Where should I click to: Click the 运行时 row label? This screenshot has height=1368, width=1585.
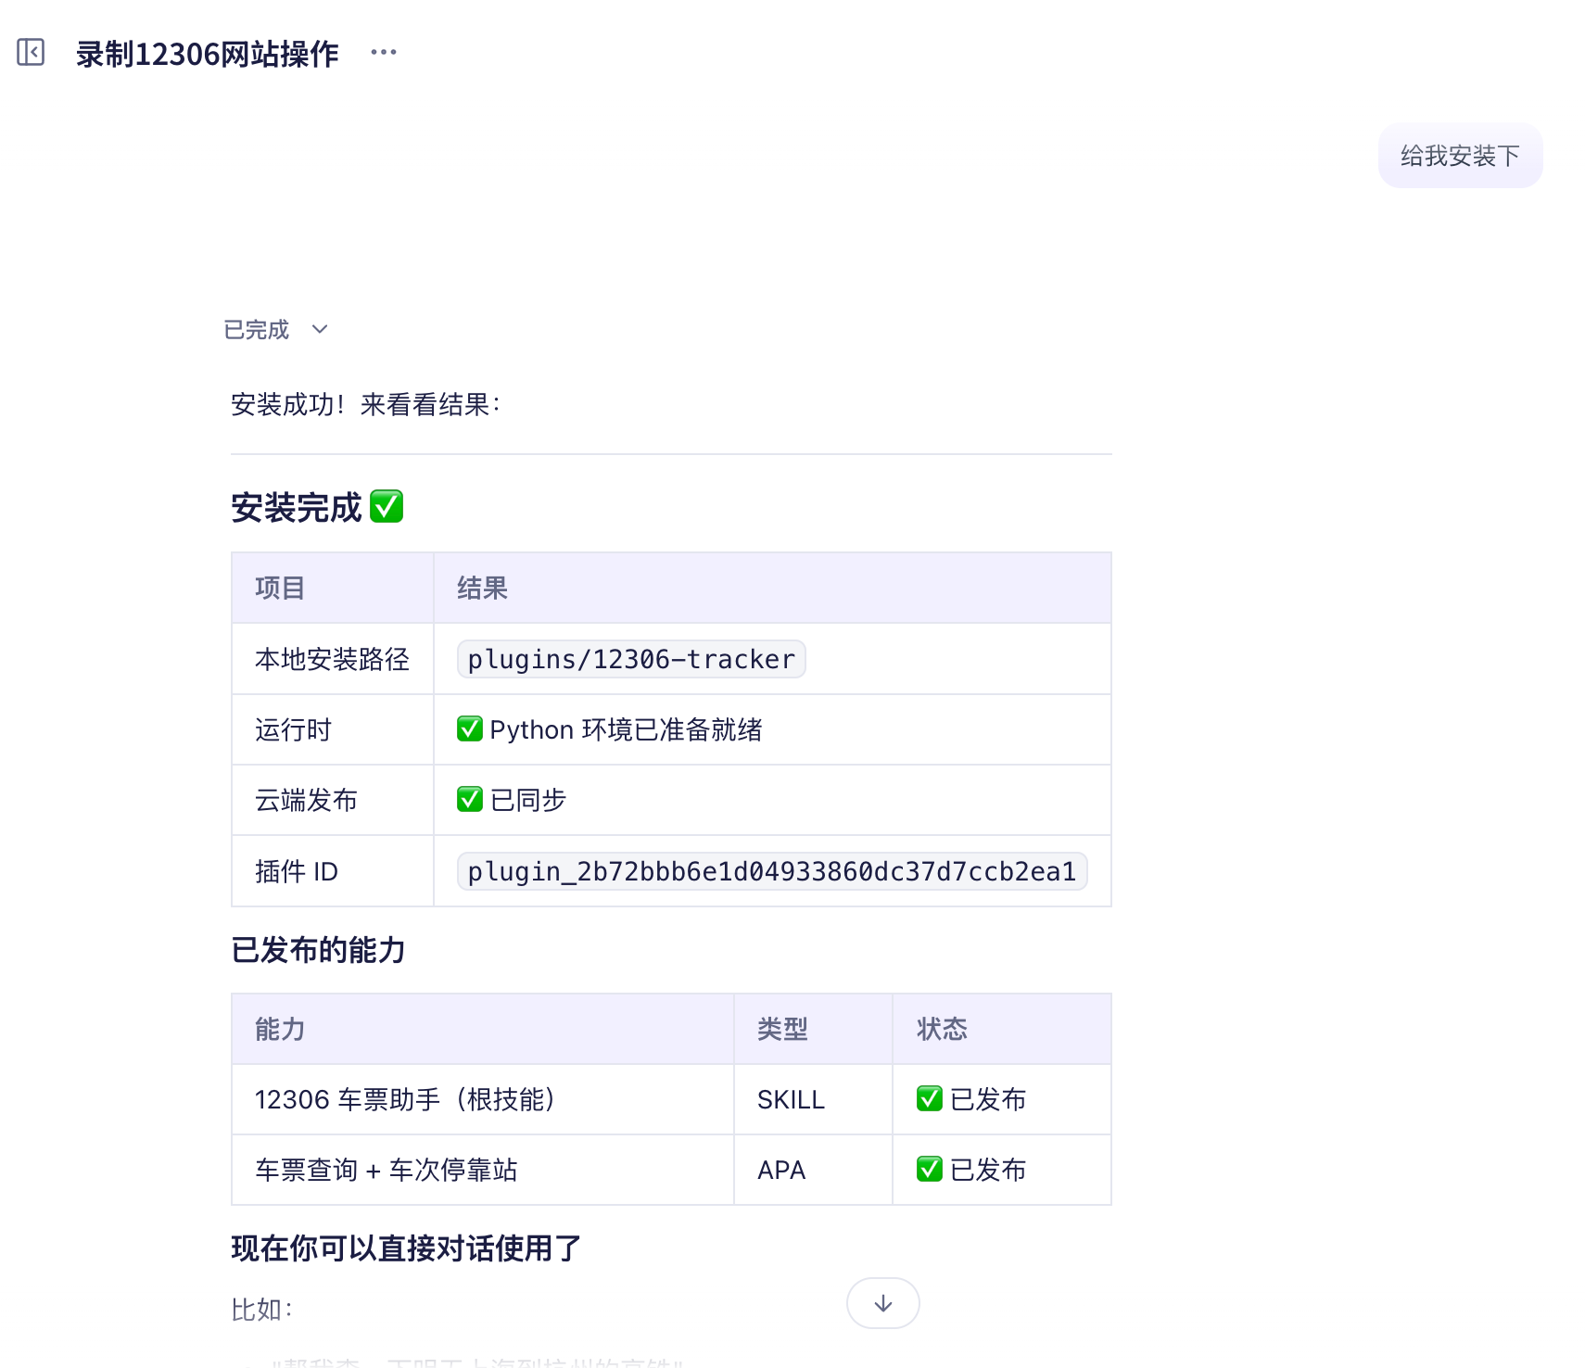tap(293, 730)
